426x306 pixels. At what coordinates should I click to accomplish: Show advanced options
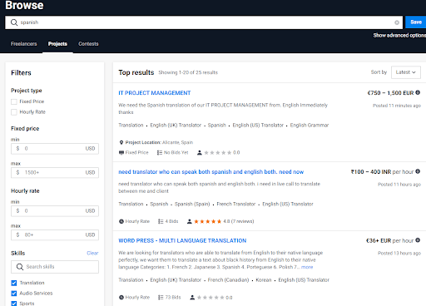(x=399, y=35)
